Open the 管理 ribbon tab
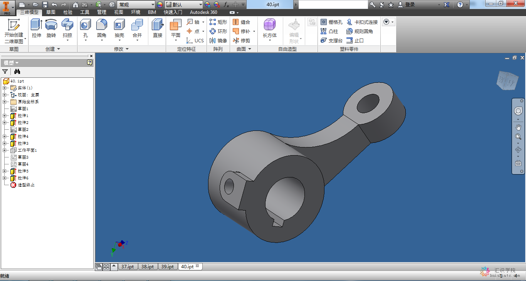Viewport: 526px width, 281px height. [x=102, y=12]
